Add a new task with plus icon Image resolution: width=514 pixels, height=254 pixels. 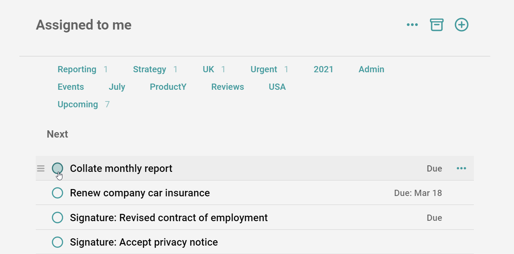pos(461,25)
